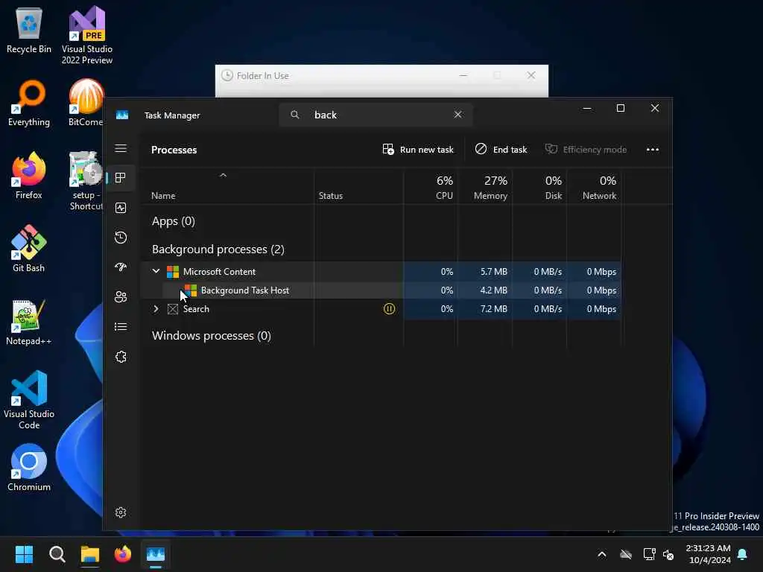Viewport: 763px width, 572px height.
Task: Select the Microsoft Content row
Action: pos(381,272)
